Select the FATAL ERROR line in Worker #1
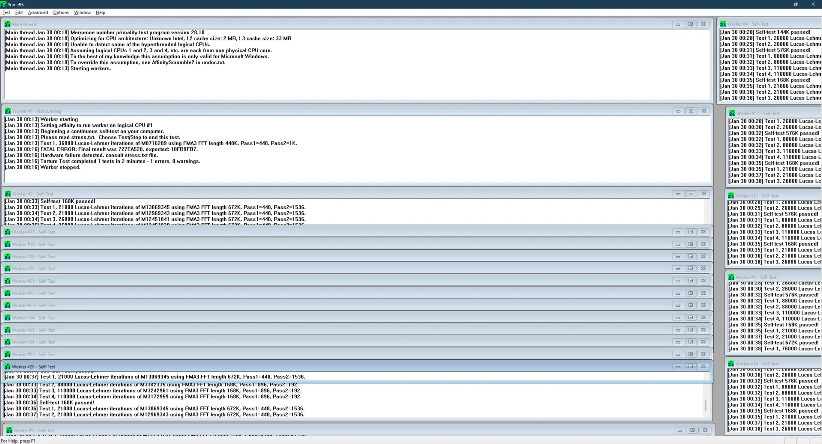The width and height of the screenshot is (822, 444). pos(101,149)
